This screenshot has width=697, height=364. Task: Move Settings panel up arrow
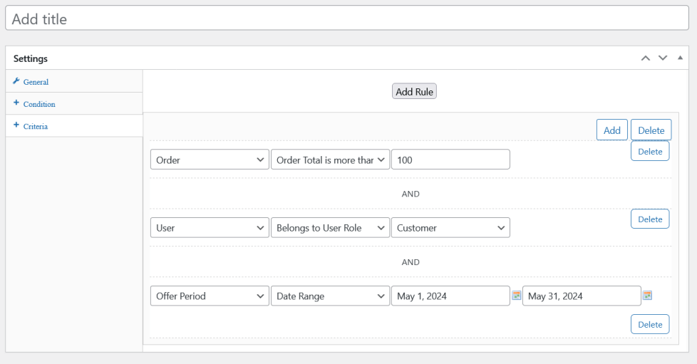click(646, 58)
